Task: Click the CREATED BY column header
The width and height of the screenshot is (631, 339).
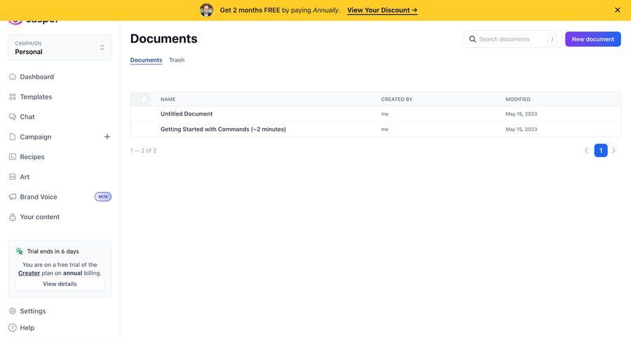Action: pyautogui.click(x=396, y=99)
